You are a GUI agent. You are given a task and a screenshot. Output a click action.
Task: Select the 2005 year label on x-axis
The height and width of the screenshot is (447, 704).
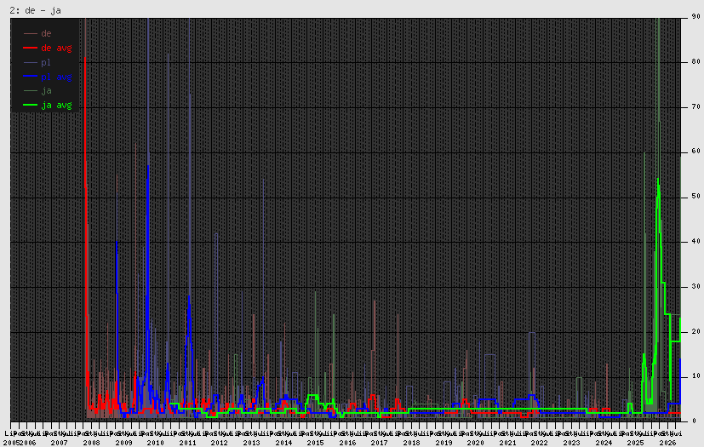tap(11, 443)
